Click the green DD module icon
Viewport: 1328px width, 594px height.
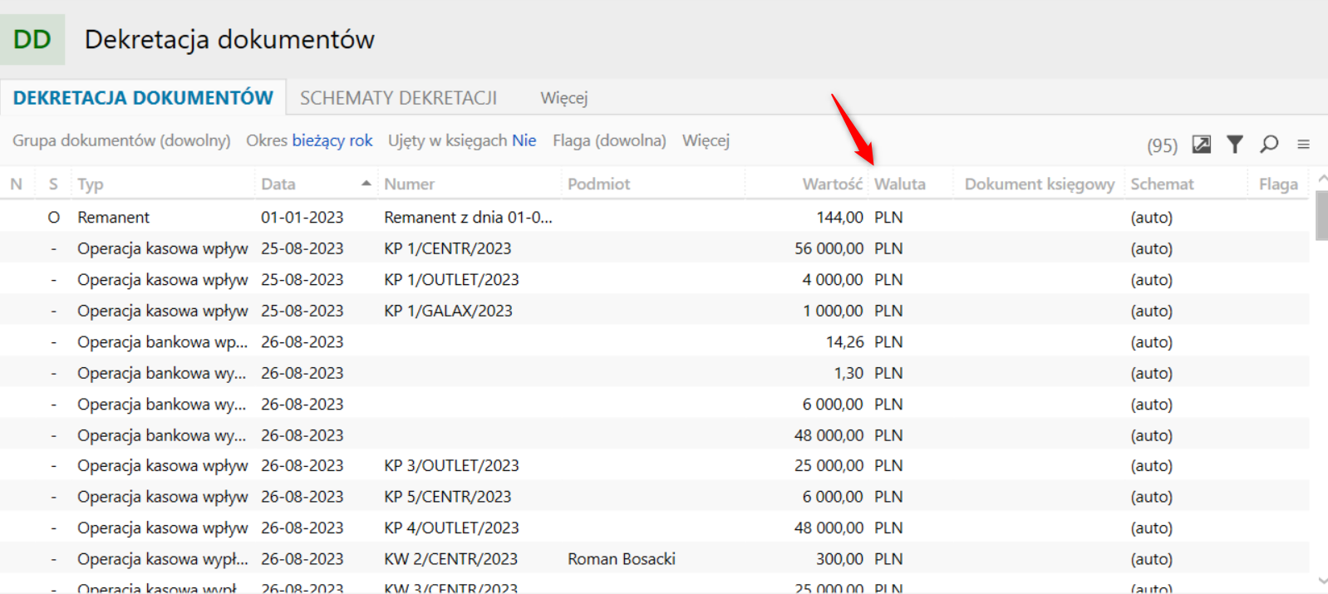coord(32,39)
